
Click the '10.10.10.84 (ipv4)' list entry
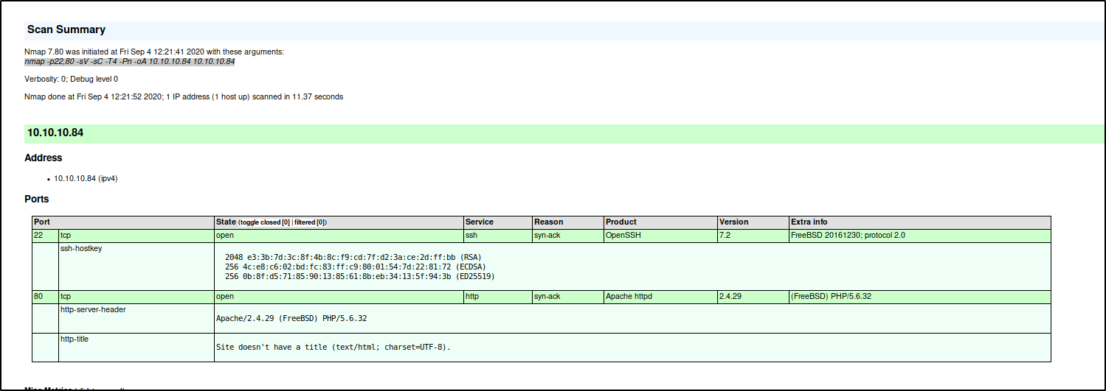click(x=86, y=178)
